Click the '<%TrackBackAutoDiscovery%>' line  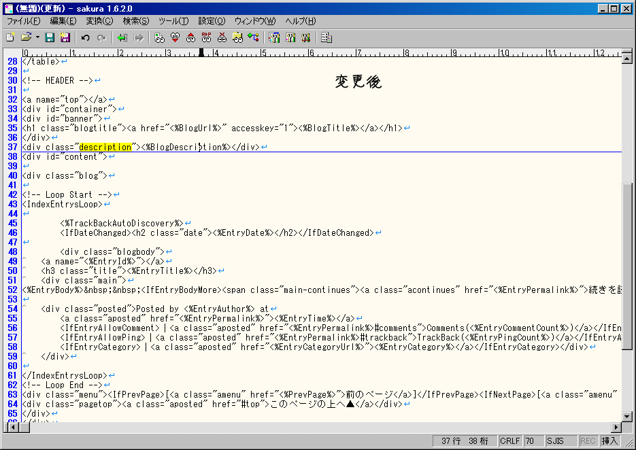[122, 224]
